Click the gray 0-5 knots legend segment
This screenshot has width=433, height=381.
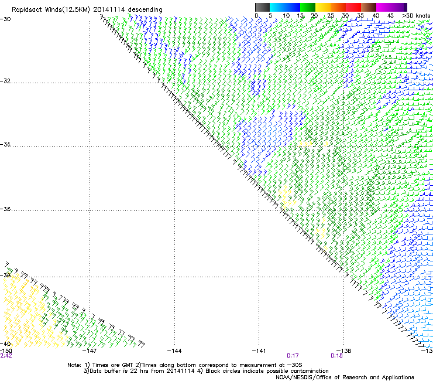[262, 7]
